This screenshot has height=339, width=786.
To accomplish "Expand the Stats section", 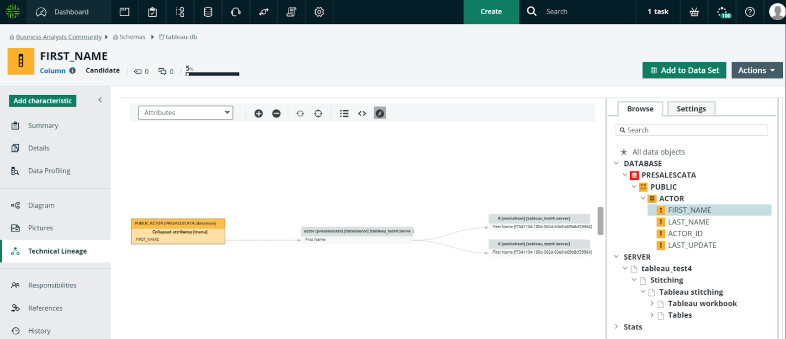I will coord(616,327).
